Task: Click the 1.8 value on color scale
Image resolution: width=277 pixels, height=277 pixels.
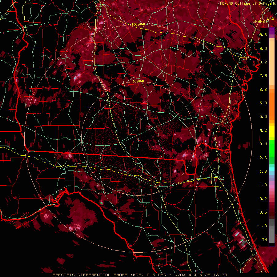Action: click(x=263, y=171)
